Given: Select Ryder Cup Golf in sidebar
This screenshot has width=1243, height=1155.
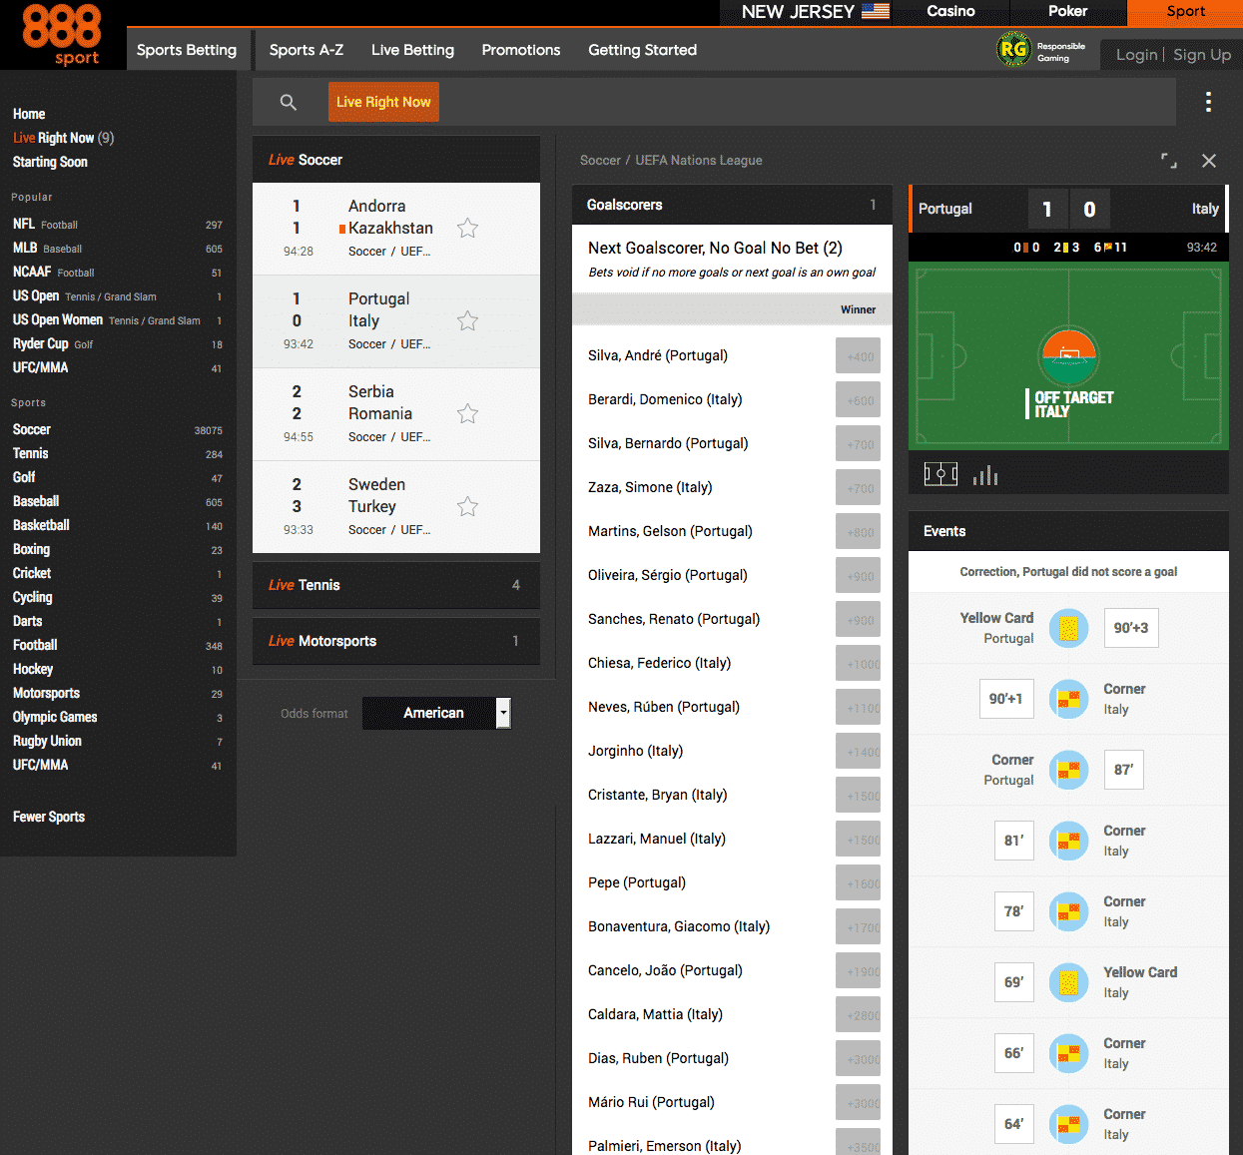Looking at the screenshot, I should click(118, 343).
